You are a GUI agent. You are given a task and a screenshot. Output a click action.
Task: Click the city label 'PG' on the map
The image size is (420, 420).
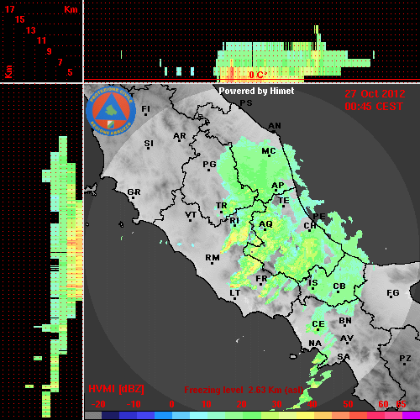209,165
